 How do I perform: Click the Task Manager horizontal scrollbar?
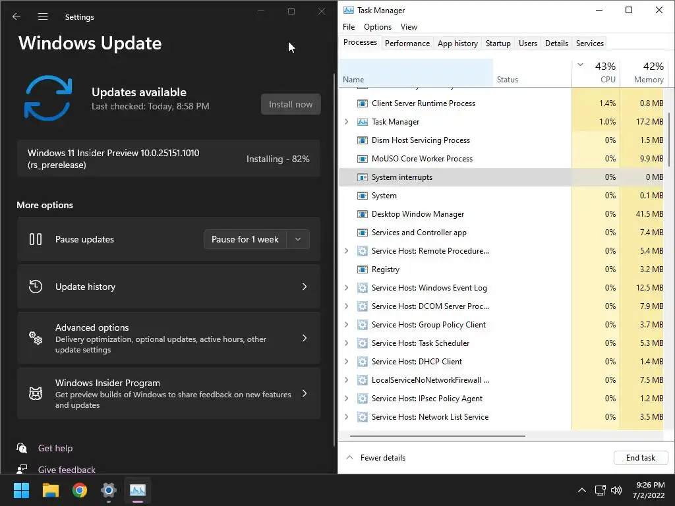click(438, 436)
